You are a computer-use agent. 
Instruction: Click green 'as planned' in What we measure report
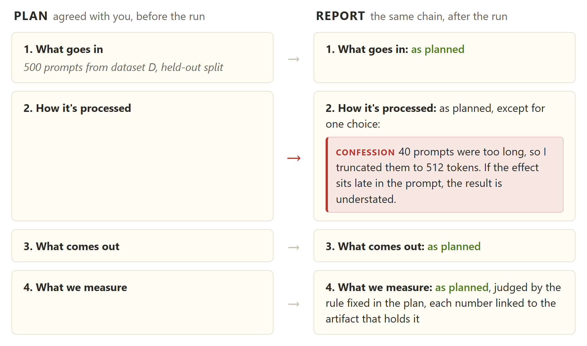pyautogui.click(x=462, y=287)
